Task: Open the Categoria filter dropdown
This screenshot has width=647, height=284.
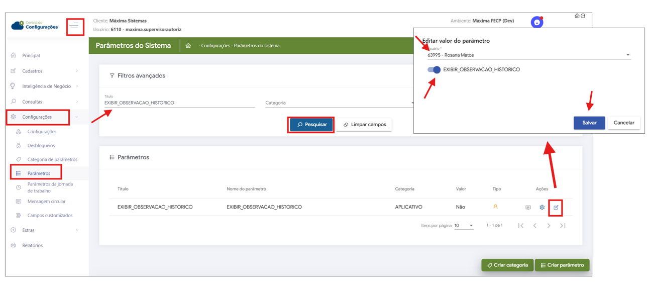Action: point(339,103)
